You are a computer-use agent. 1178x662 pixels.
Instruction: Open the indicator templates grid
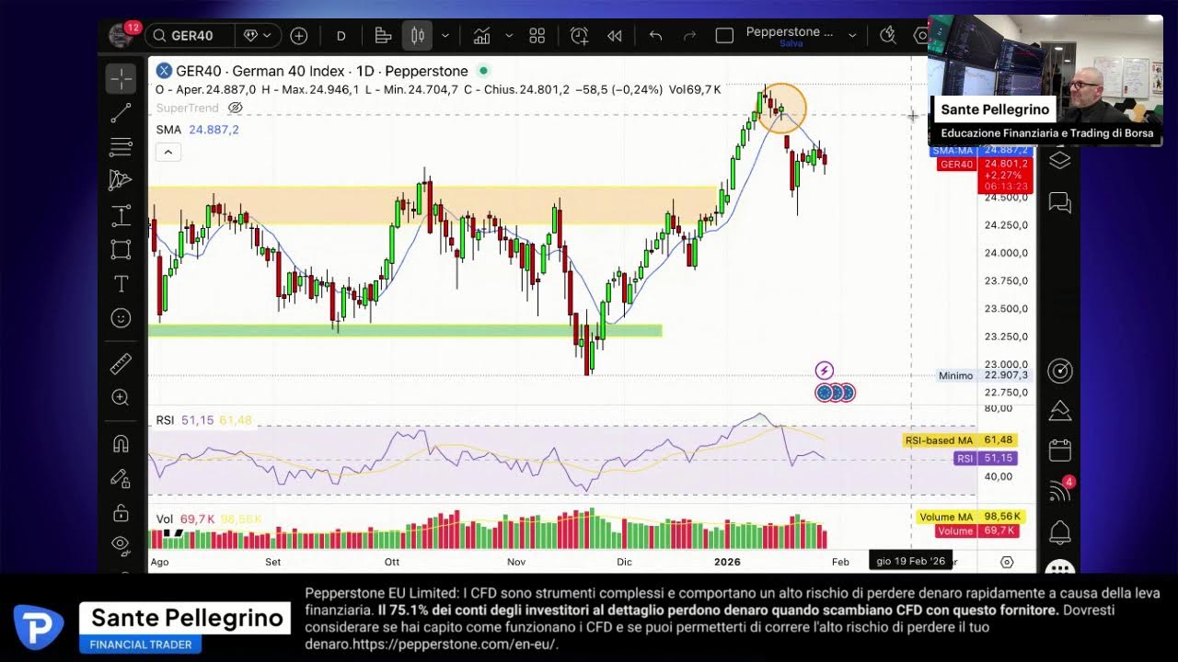tap(537, 36)
